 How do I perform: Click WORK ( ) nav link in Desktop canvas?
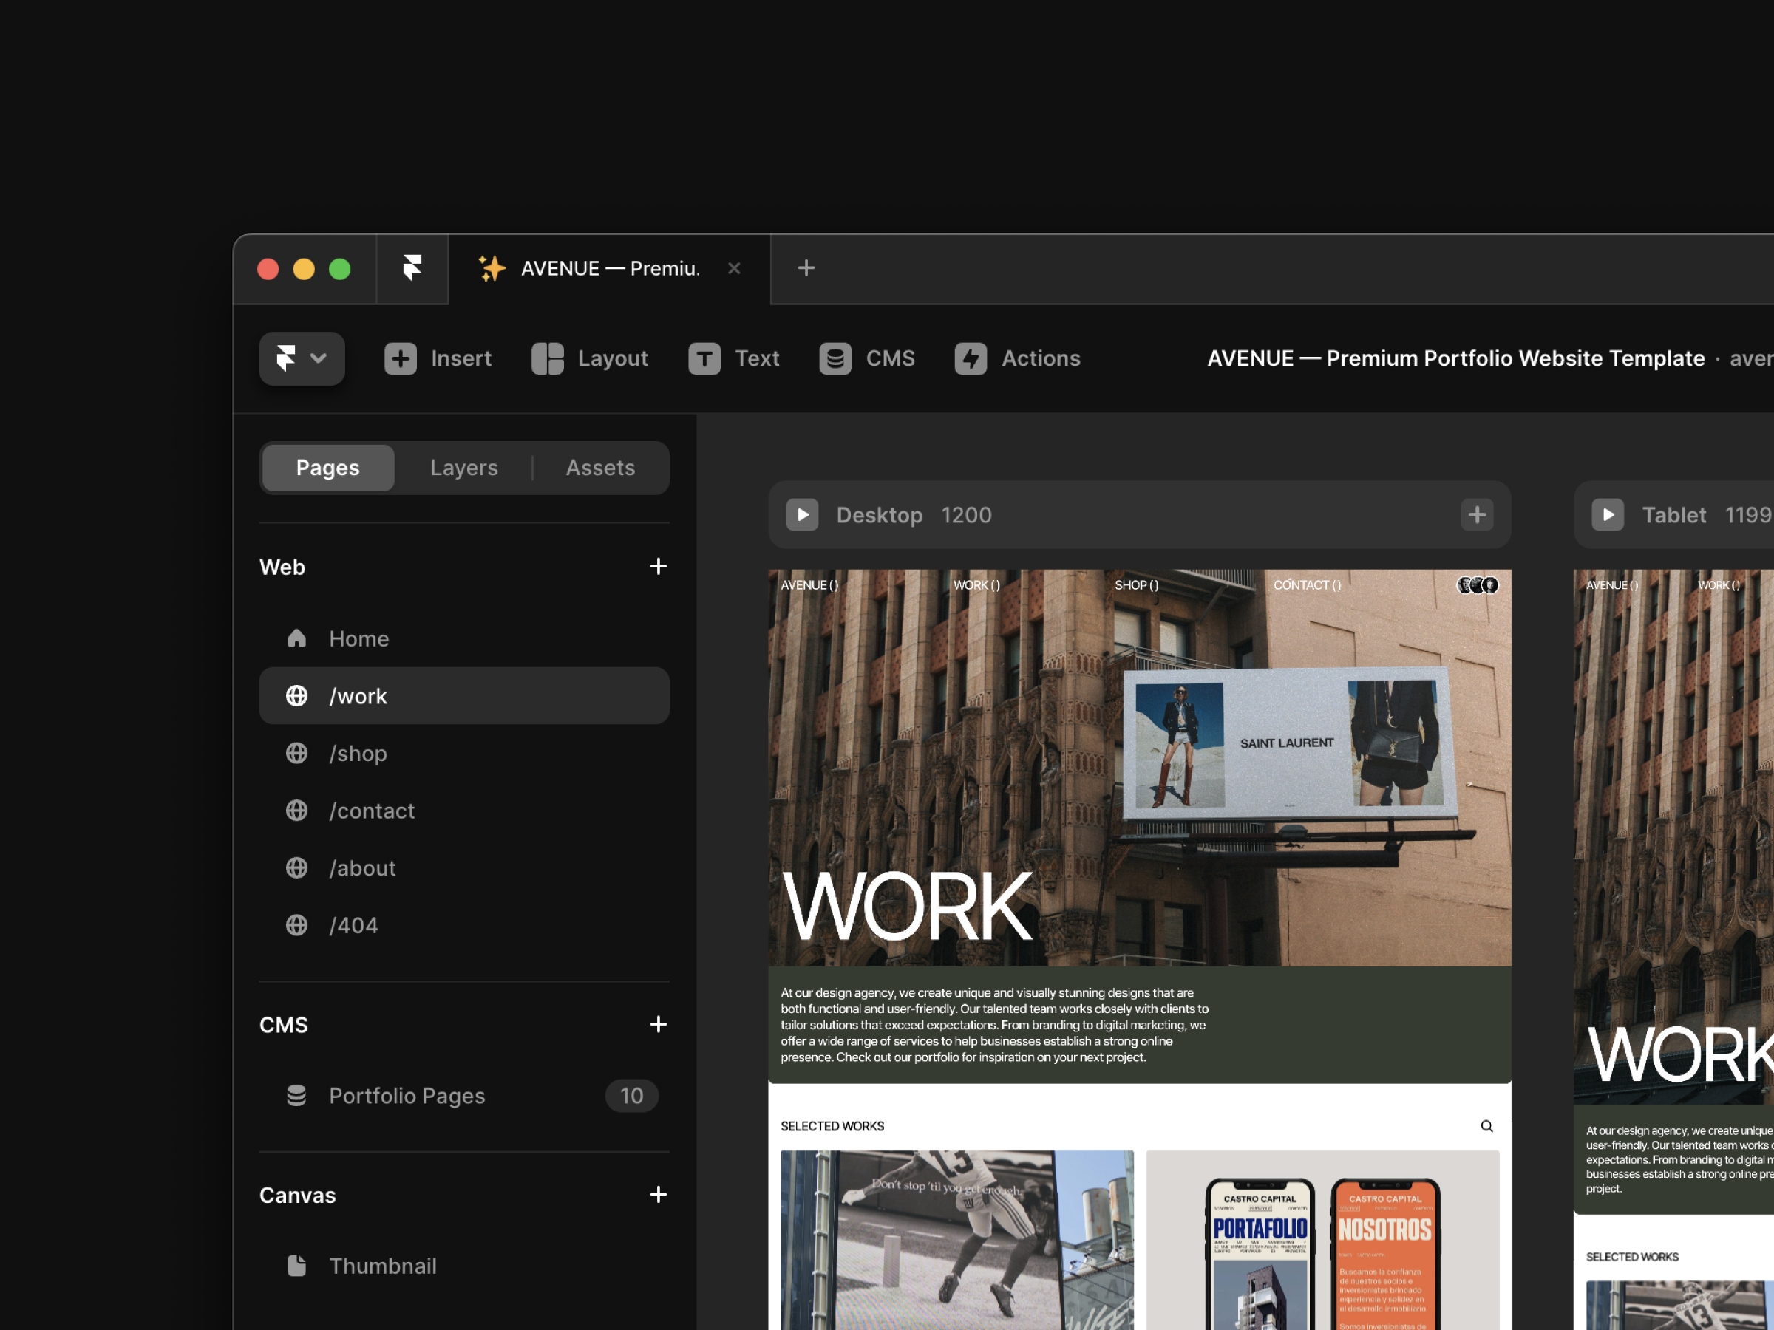tap(976, 585)
